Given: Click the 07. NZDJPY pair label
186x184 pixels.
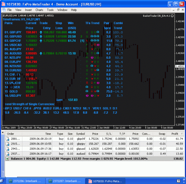Looking at the screenshot, I should coord(13,57).
